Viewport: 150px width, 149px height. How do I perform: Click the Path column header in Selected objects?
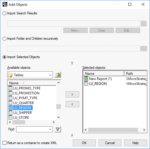135,74
